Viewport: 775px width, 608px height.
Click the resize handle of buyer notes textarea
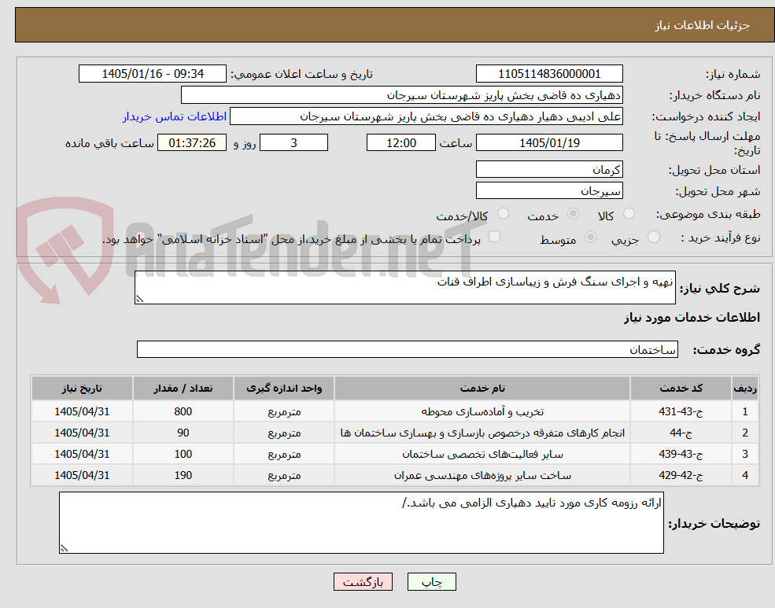(x=64, y=547)
